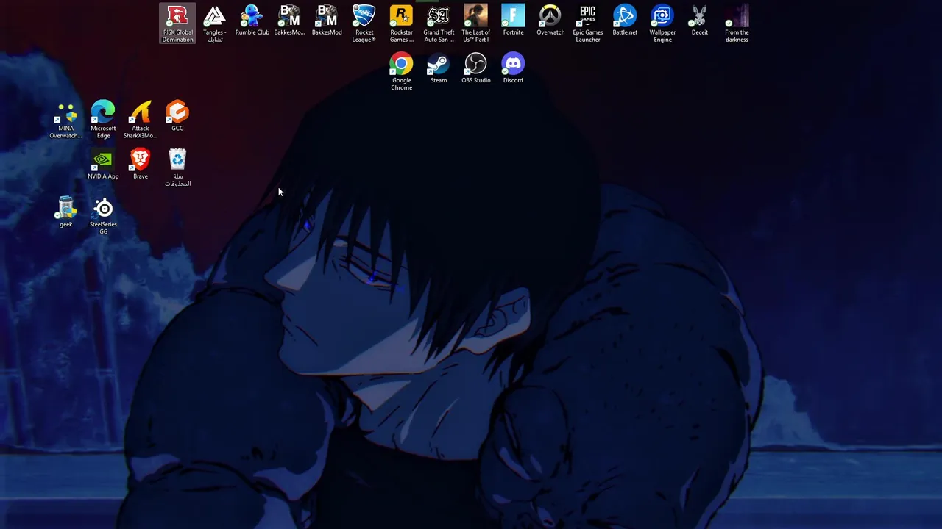
Task: Select the Overwatch shortcut
Action: coord(550,21)
